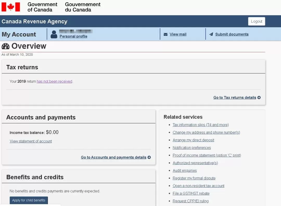Click the Government of Canada wordmark

click(x=42, y=7)
